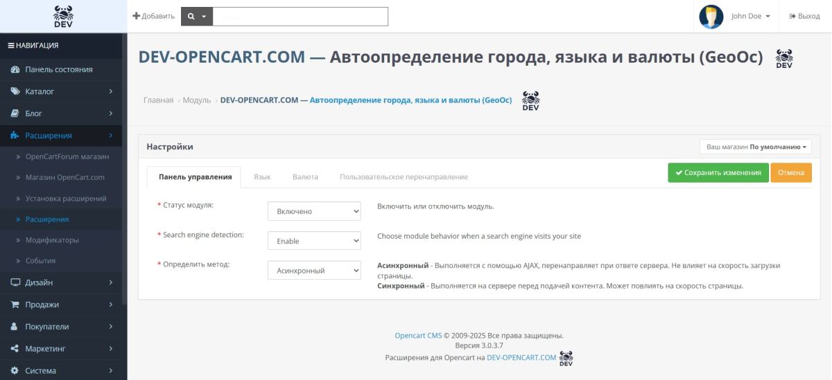Click the cart icon beside Продажи
This screenshot has height=380, width=832.
(x=15, y=305)
